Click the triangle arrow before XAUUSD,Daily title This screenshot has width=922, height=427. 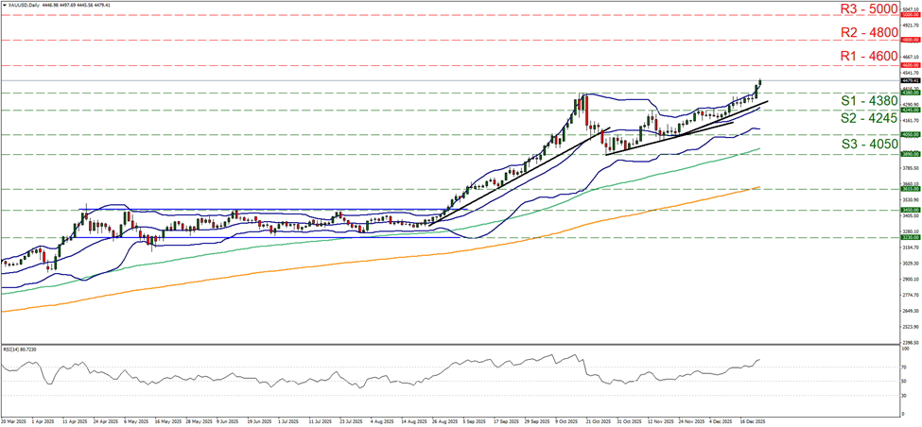(x=5, y=5)
